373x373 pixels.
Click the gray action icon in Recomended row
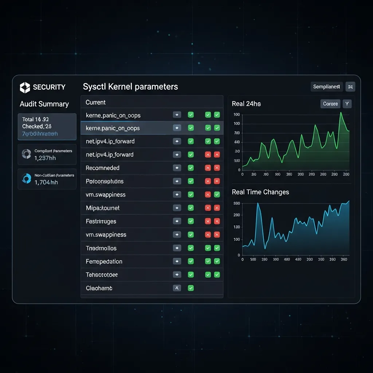coord(177,168)
